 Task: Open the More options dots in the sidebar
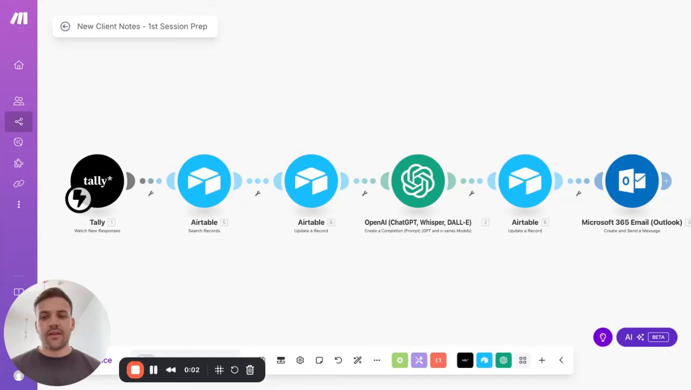click(x=18, y=204)
